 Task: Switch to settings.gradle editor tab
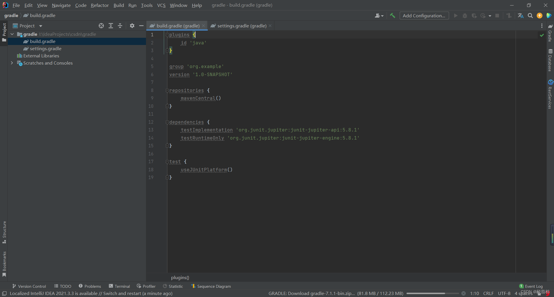[242, 26]
